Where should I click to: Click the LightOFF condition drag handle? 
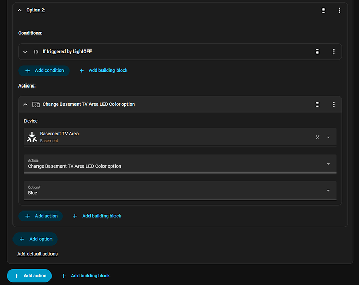(x=317, y=52)
